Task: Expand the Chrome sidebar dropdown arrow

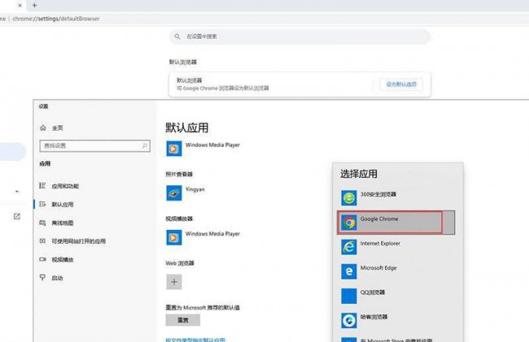Action: 17,192
